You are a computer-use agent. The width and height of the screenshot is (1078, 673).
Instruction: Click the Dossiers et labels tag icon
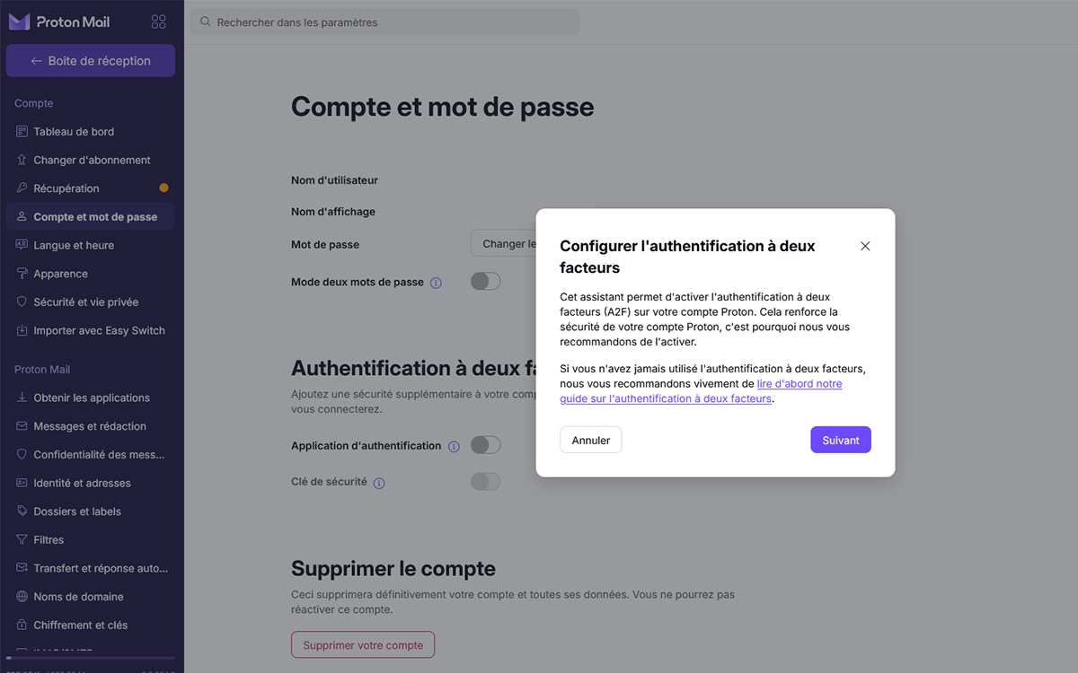pos(22,511)
